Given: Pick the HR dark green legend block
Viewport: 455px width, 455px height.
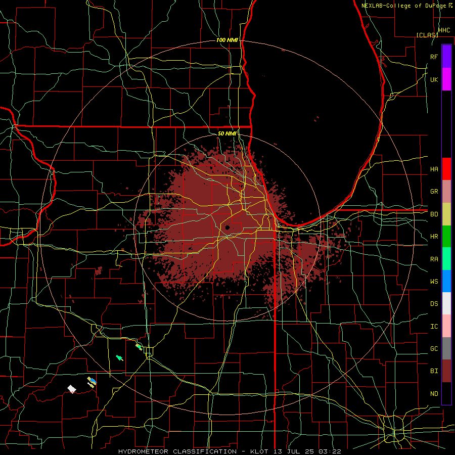Looking at the screenshot, I should pos(446,237).
